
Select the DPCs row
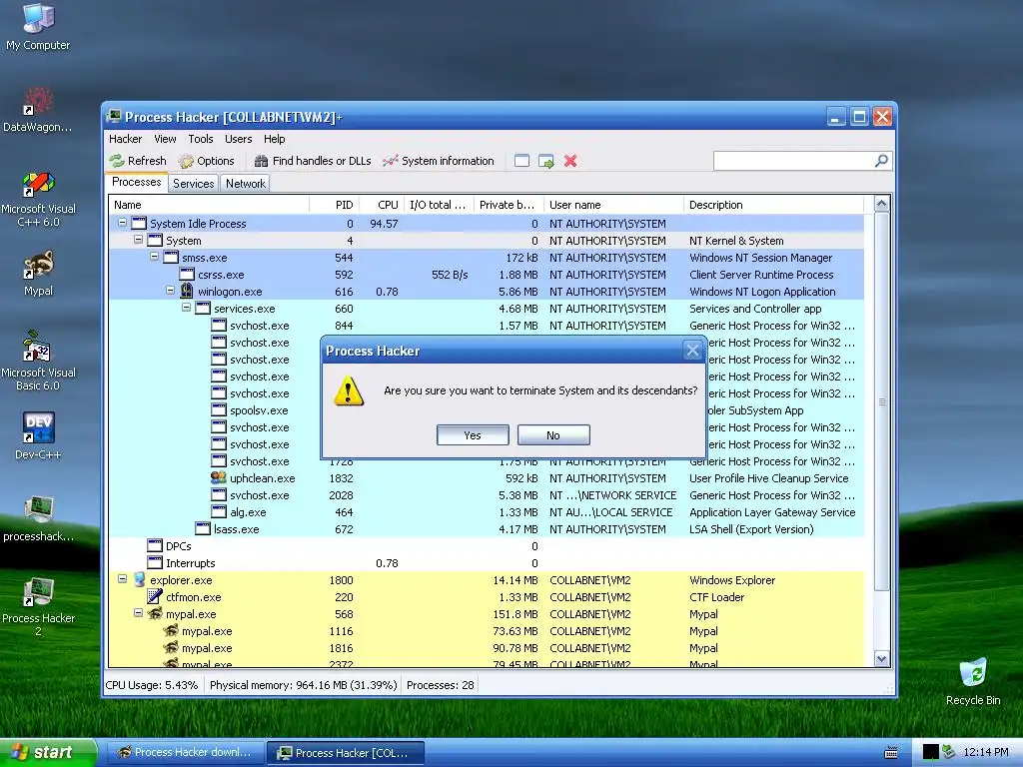click(x=487, y=546)
